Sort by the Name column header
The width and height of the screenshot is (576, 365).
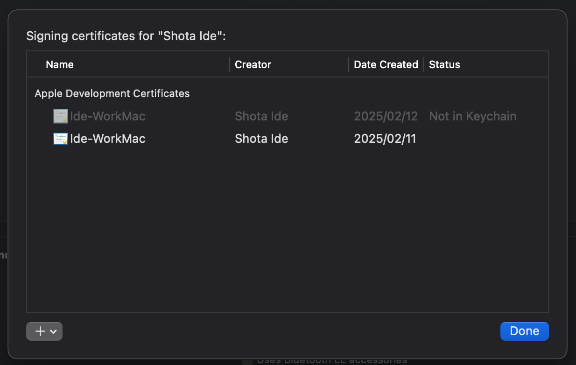pos(60,64)
